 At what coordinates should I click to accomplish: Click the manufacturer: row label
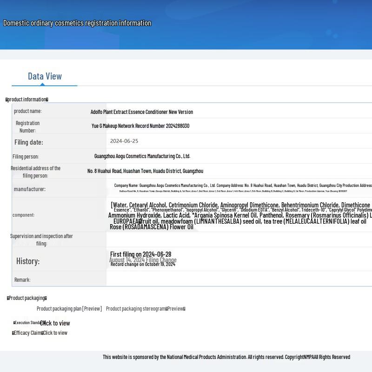[30, 189]
